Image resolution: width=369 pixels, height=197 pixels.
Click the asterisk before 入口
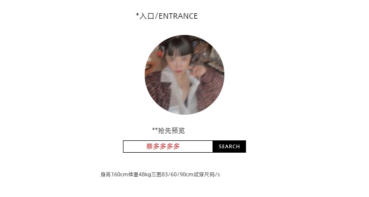point(137,15)
